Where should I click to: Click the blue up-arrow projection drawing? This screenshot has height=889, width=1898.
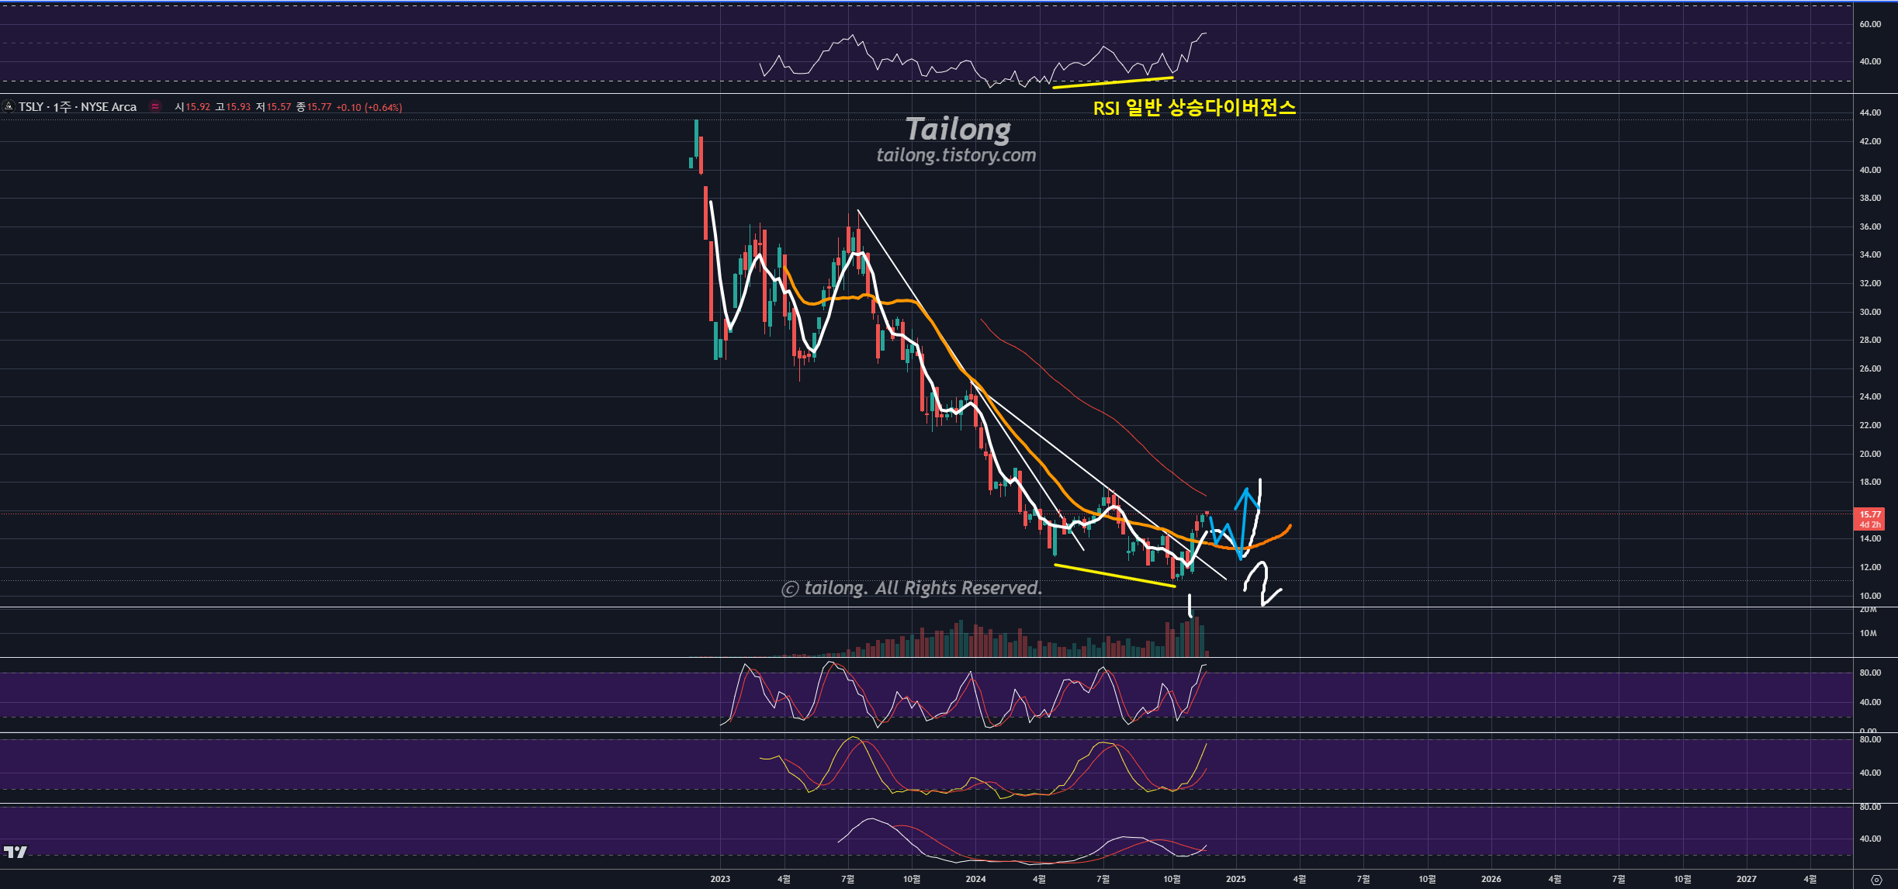1245,516
